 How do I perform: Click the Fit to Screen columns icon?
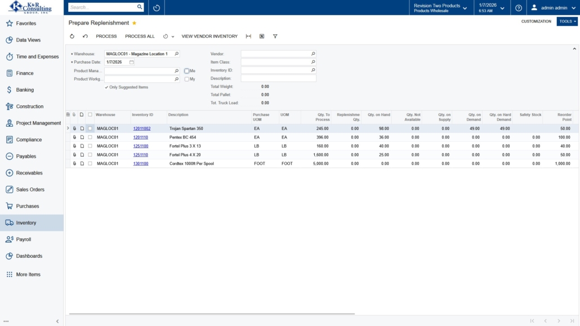click(x=248, y=36)
